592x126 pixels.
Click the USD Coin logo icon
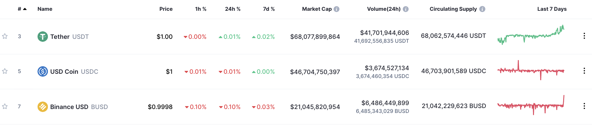coord(43,71)
